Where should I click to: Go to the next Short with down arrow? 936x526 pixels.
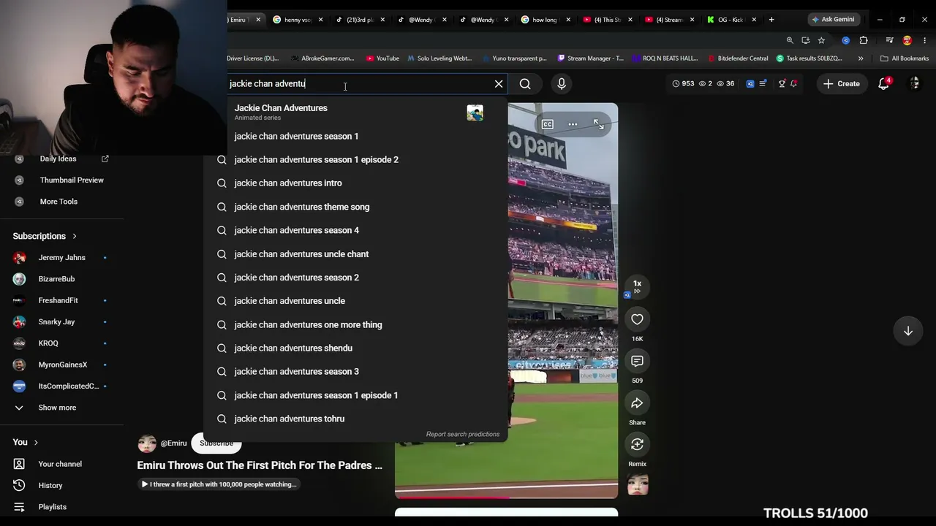(907, 331)
